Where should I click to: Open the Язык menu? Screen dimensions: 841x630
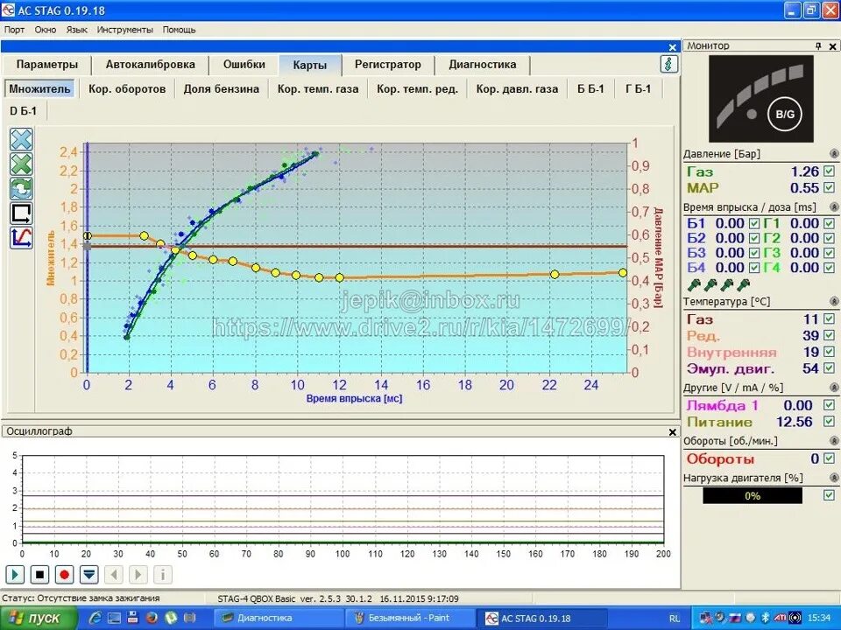(x=77, y=30)
